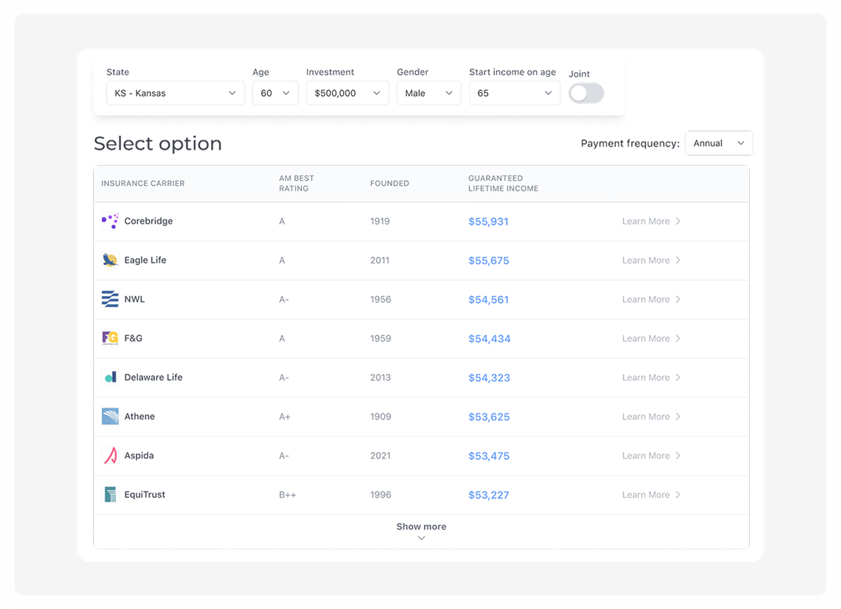Click Learn More for Athene

point(651,417)
